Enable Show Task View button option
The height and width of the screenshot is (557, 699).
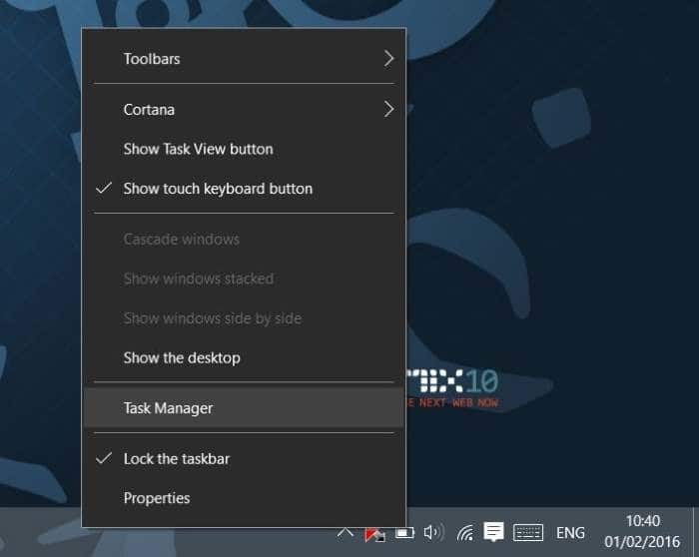point(244,149)
